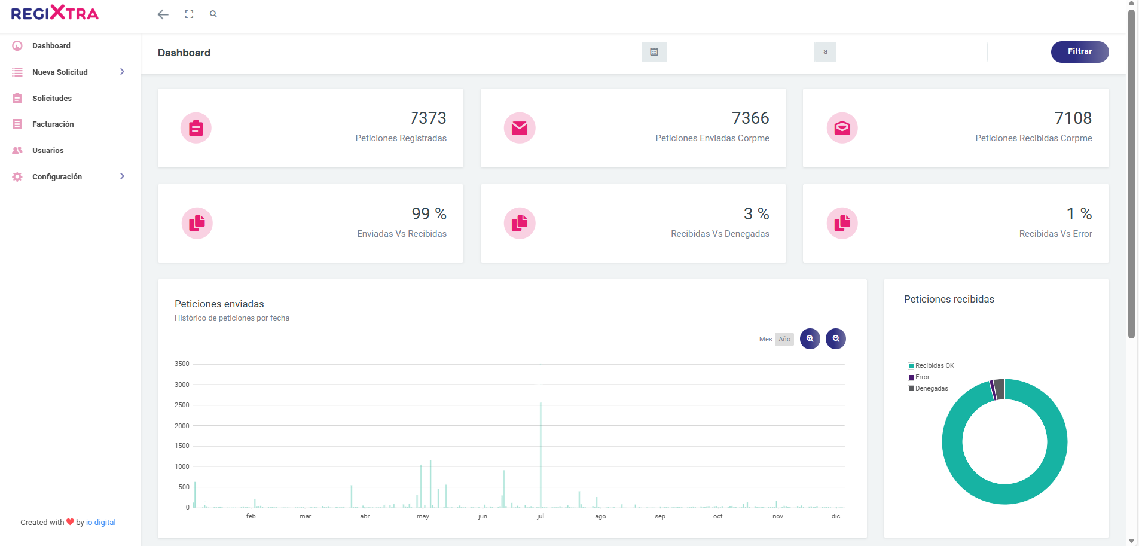Image resolution: width=1139 pixels, height=546 pixels.
Task: Switch chart view to Año
Action: (x=784, y=340)
